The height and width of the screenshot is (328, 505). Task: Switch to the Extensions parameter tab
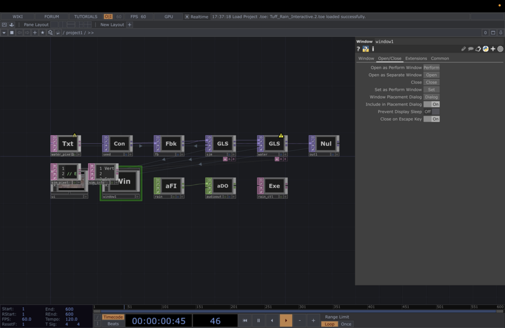(x=416, y=58)
